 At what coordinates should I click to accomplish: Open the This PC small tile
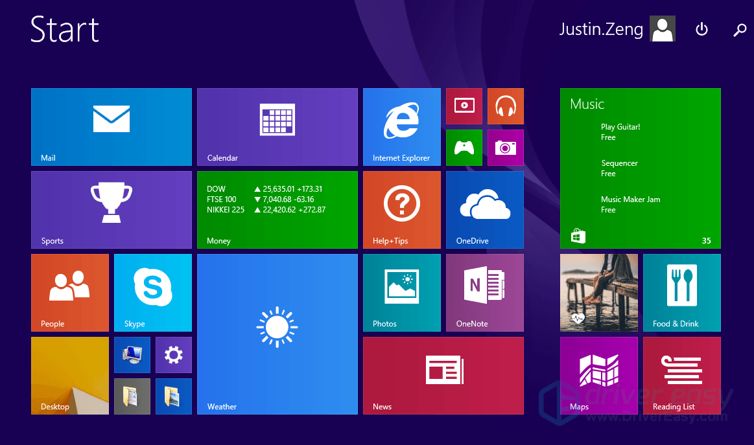[x=132, y=355]
